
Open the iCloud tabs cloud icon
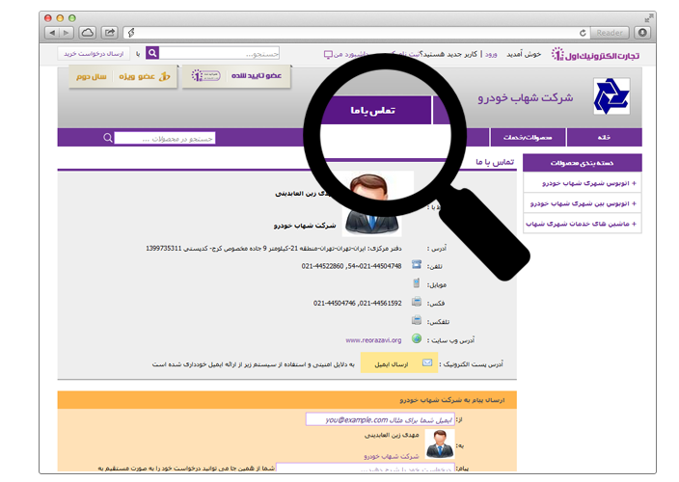pyautogui.click(x=88, y=33)
